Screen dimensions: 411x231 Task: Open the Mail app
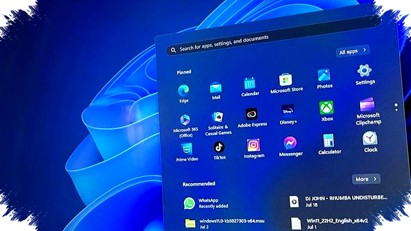click(x=216, y=87)
